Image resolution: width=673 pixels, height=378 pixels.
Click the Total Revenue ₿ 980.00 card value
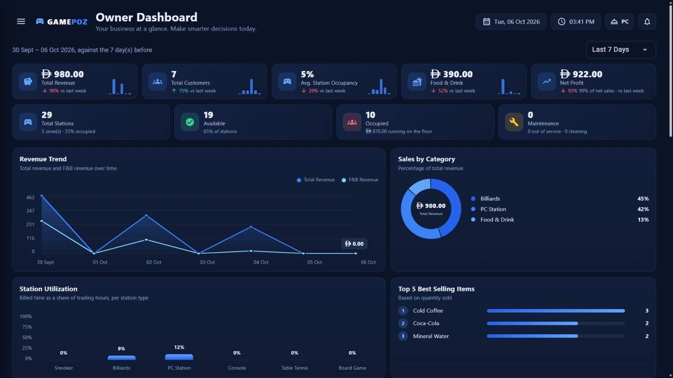63,74
